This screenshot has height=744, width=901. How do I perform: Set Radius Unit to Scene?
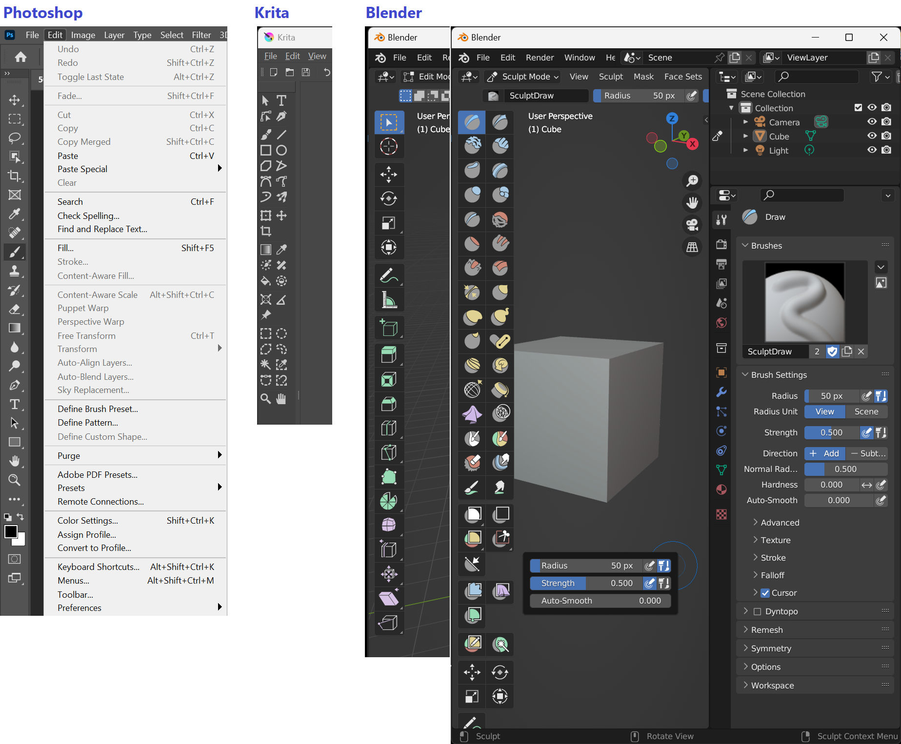coord(866,411)
